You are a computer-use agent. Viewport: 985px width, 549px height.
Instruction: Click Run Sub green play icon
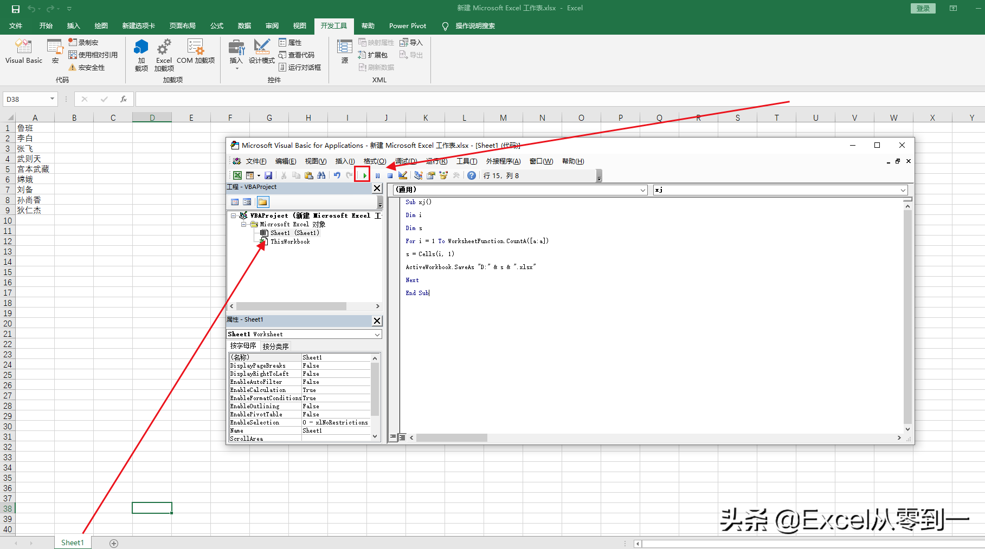364,175
